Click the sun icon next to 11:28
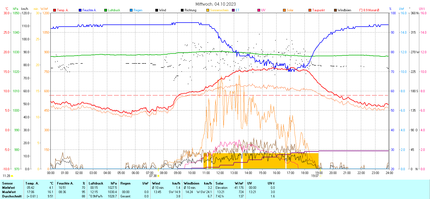Screen dimensions: 430x199 point(12,176)
